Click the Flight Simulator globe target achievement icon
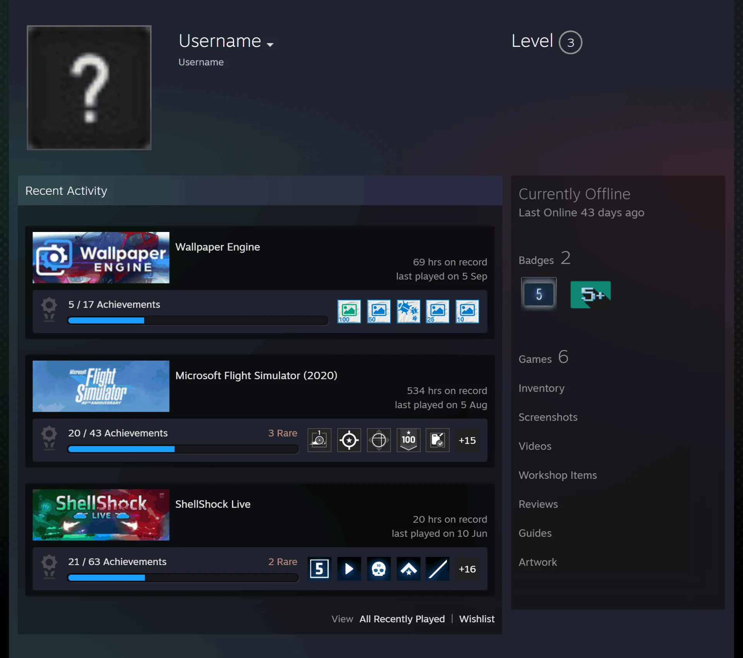 (378, 440)
